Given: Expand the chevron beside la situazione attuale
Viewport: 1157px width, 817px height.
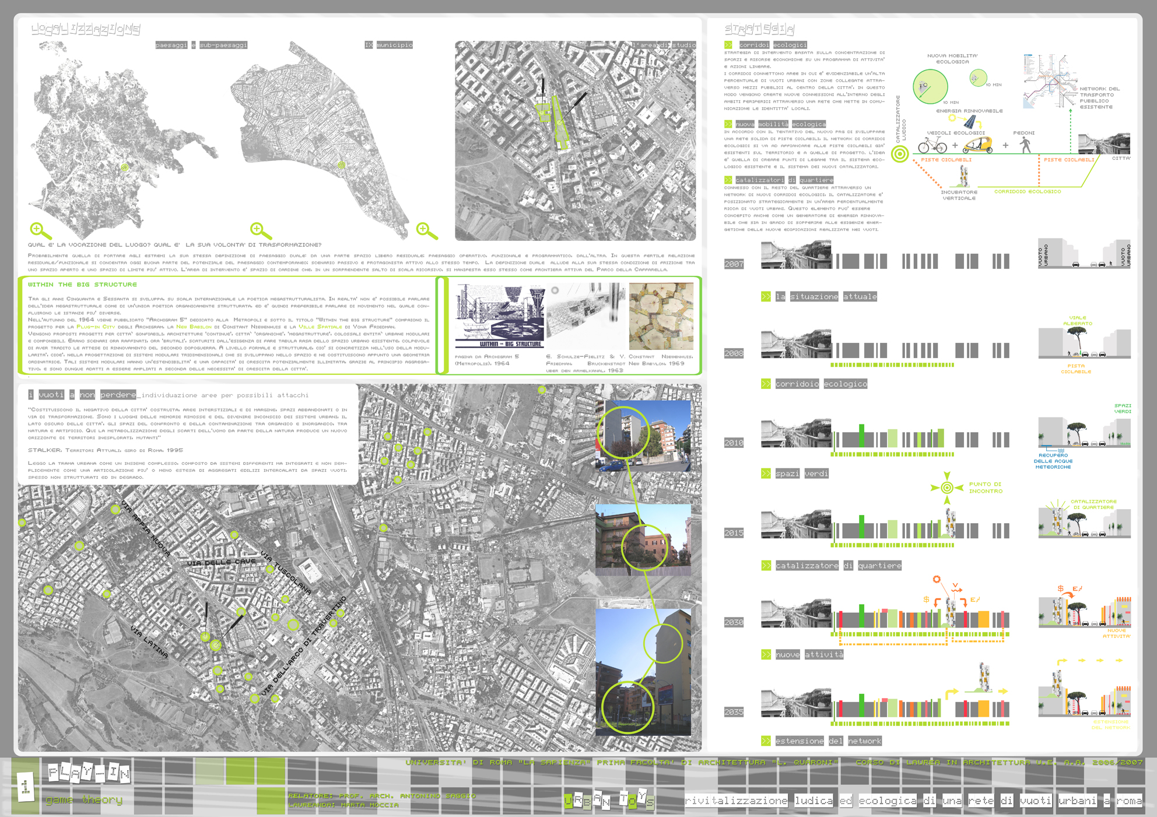Looking at the screenshot, I should tap(766, 297).
